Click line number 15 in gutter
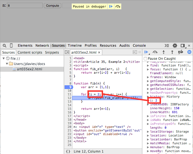This screenshot has width=193, height=154. click(69, 109)
